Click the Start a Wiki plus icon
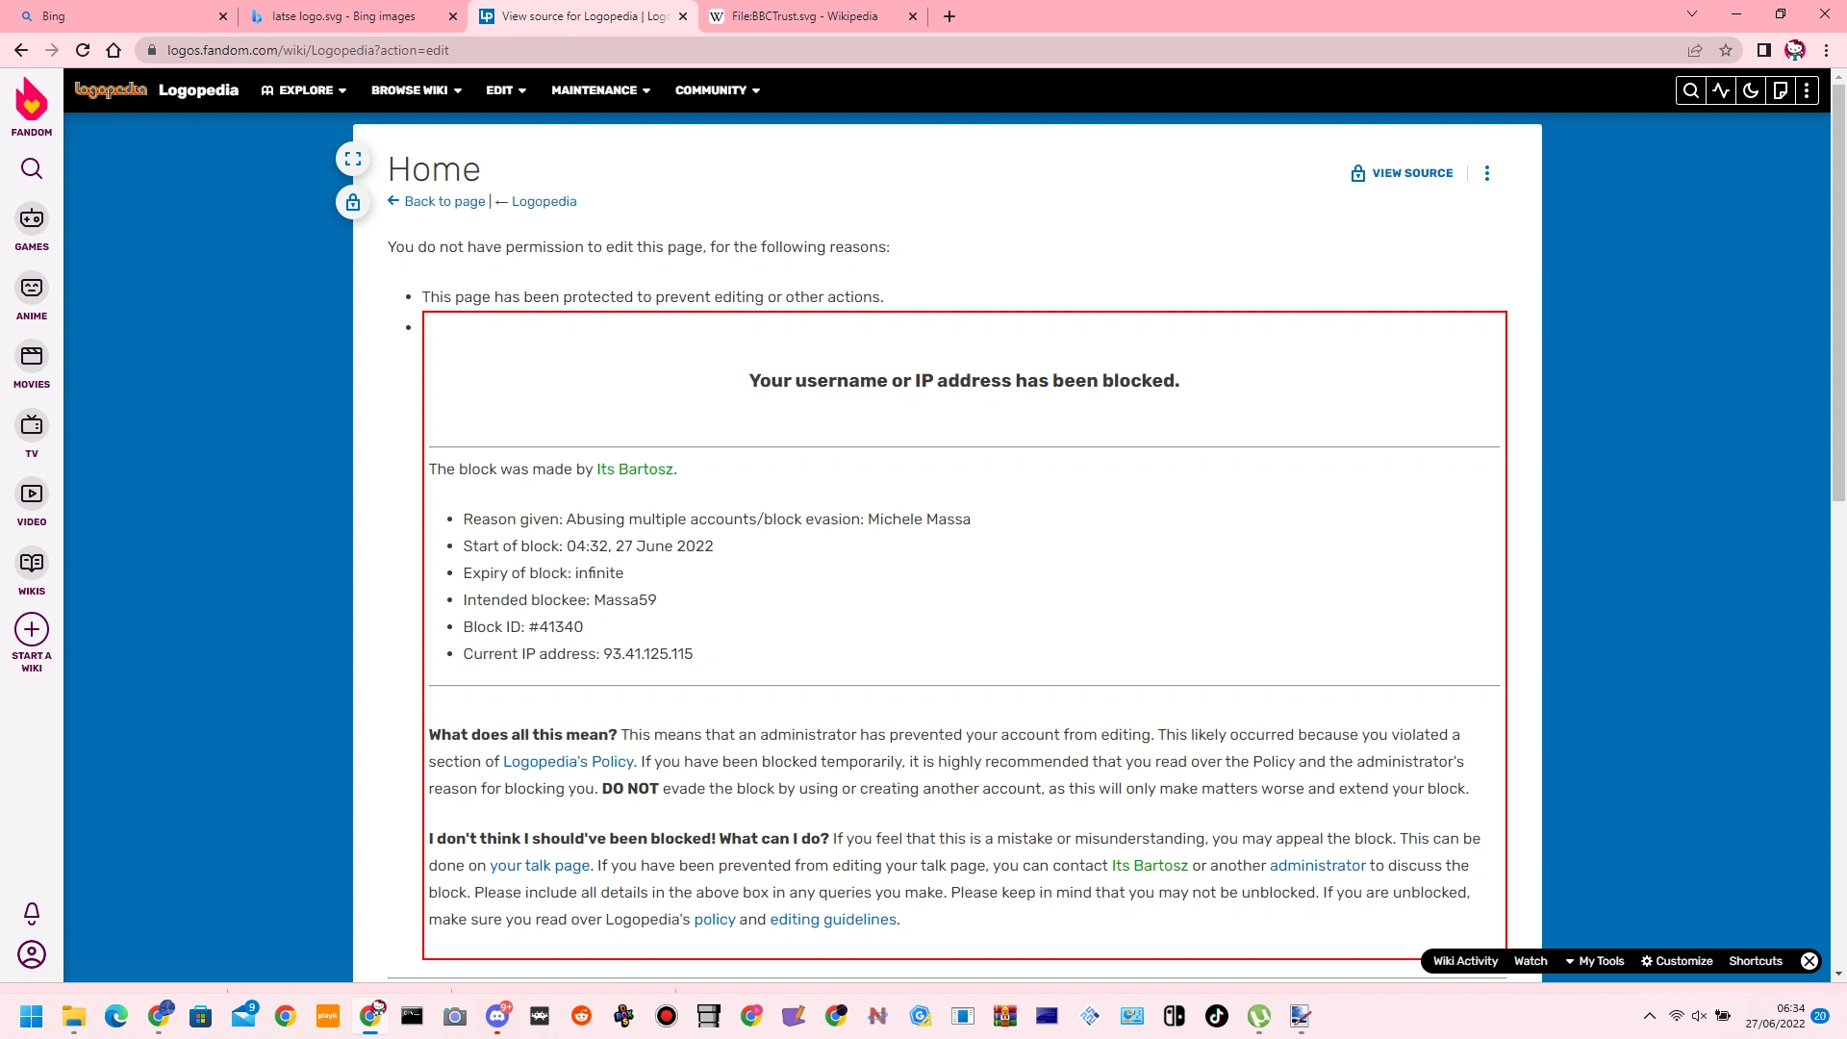1847x1039 pixels. 32,630
